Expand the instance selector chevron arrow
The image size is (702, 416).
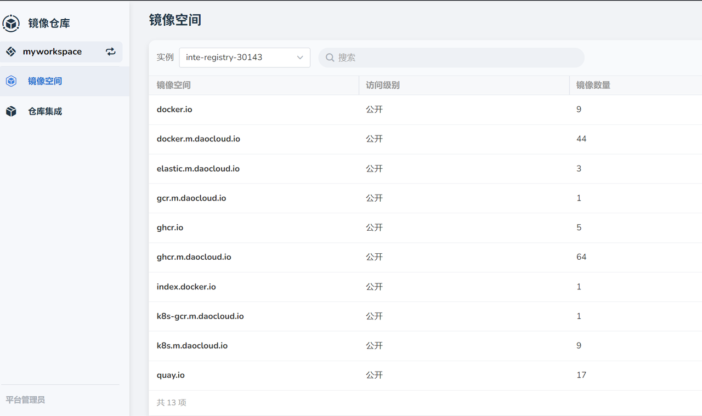[300, 58]
